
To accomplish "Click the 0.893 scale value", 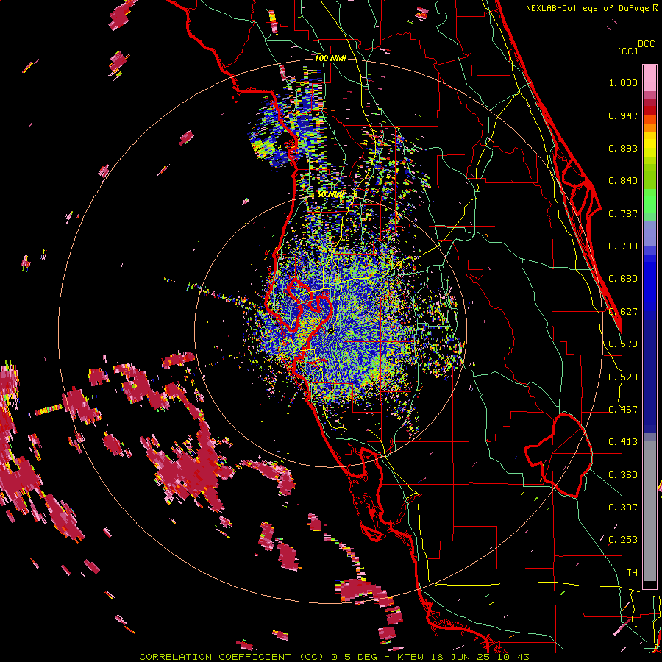I will pos(623,148).
